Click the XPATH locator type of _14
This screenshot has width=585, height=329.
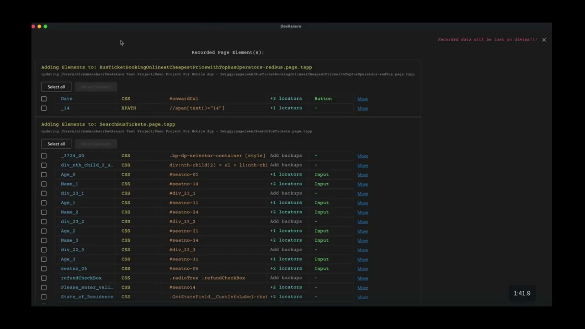click(x=128, y=108)
